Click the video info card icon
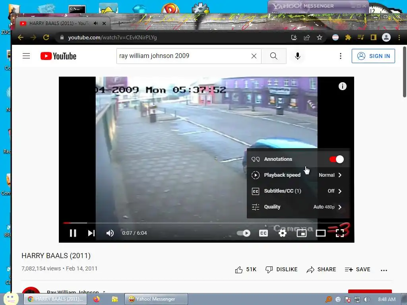This screenshot has width=407, height=305. (342, 86)
